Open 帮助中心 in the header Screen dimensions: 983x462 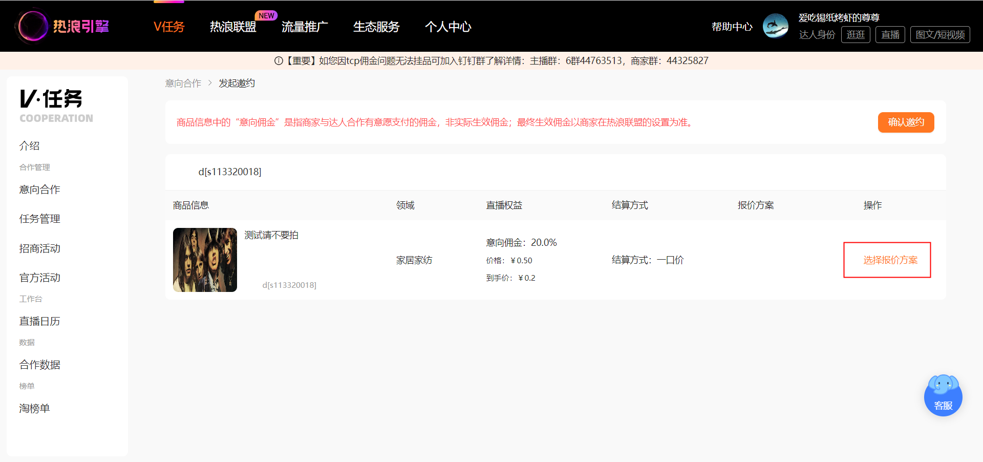732,27
